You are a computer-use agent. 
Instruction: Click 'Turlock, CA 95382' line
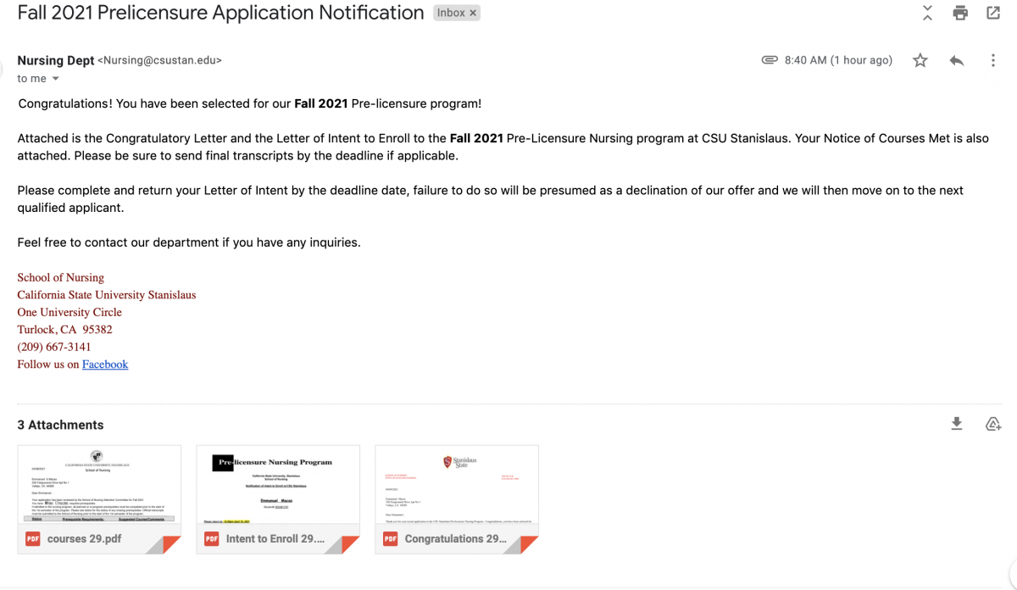tap(64, 330)
